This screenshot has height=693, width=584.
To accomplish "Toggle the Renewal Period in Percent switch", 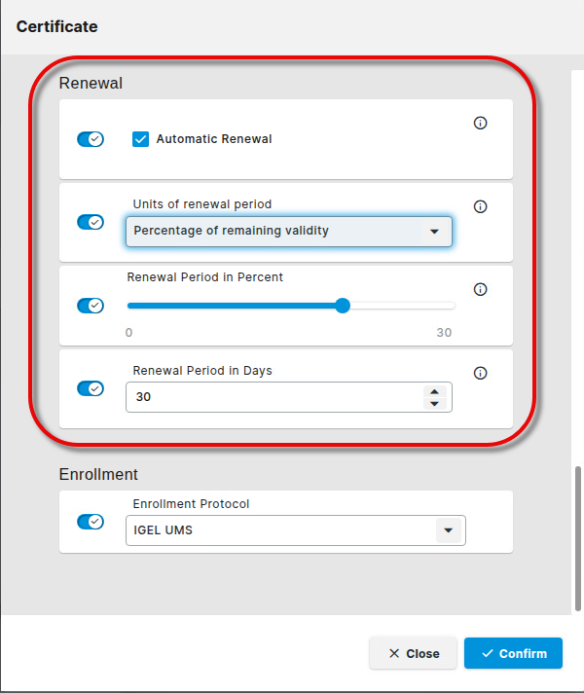I will pos(91,306).
